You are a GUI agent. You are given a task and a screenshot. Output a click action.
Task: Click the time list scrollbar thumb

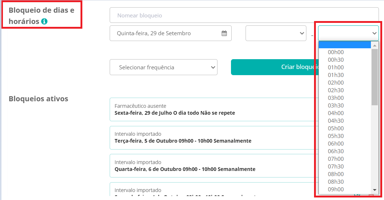click(x=375, y=77)
